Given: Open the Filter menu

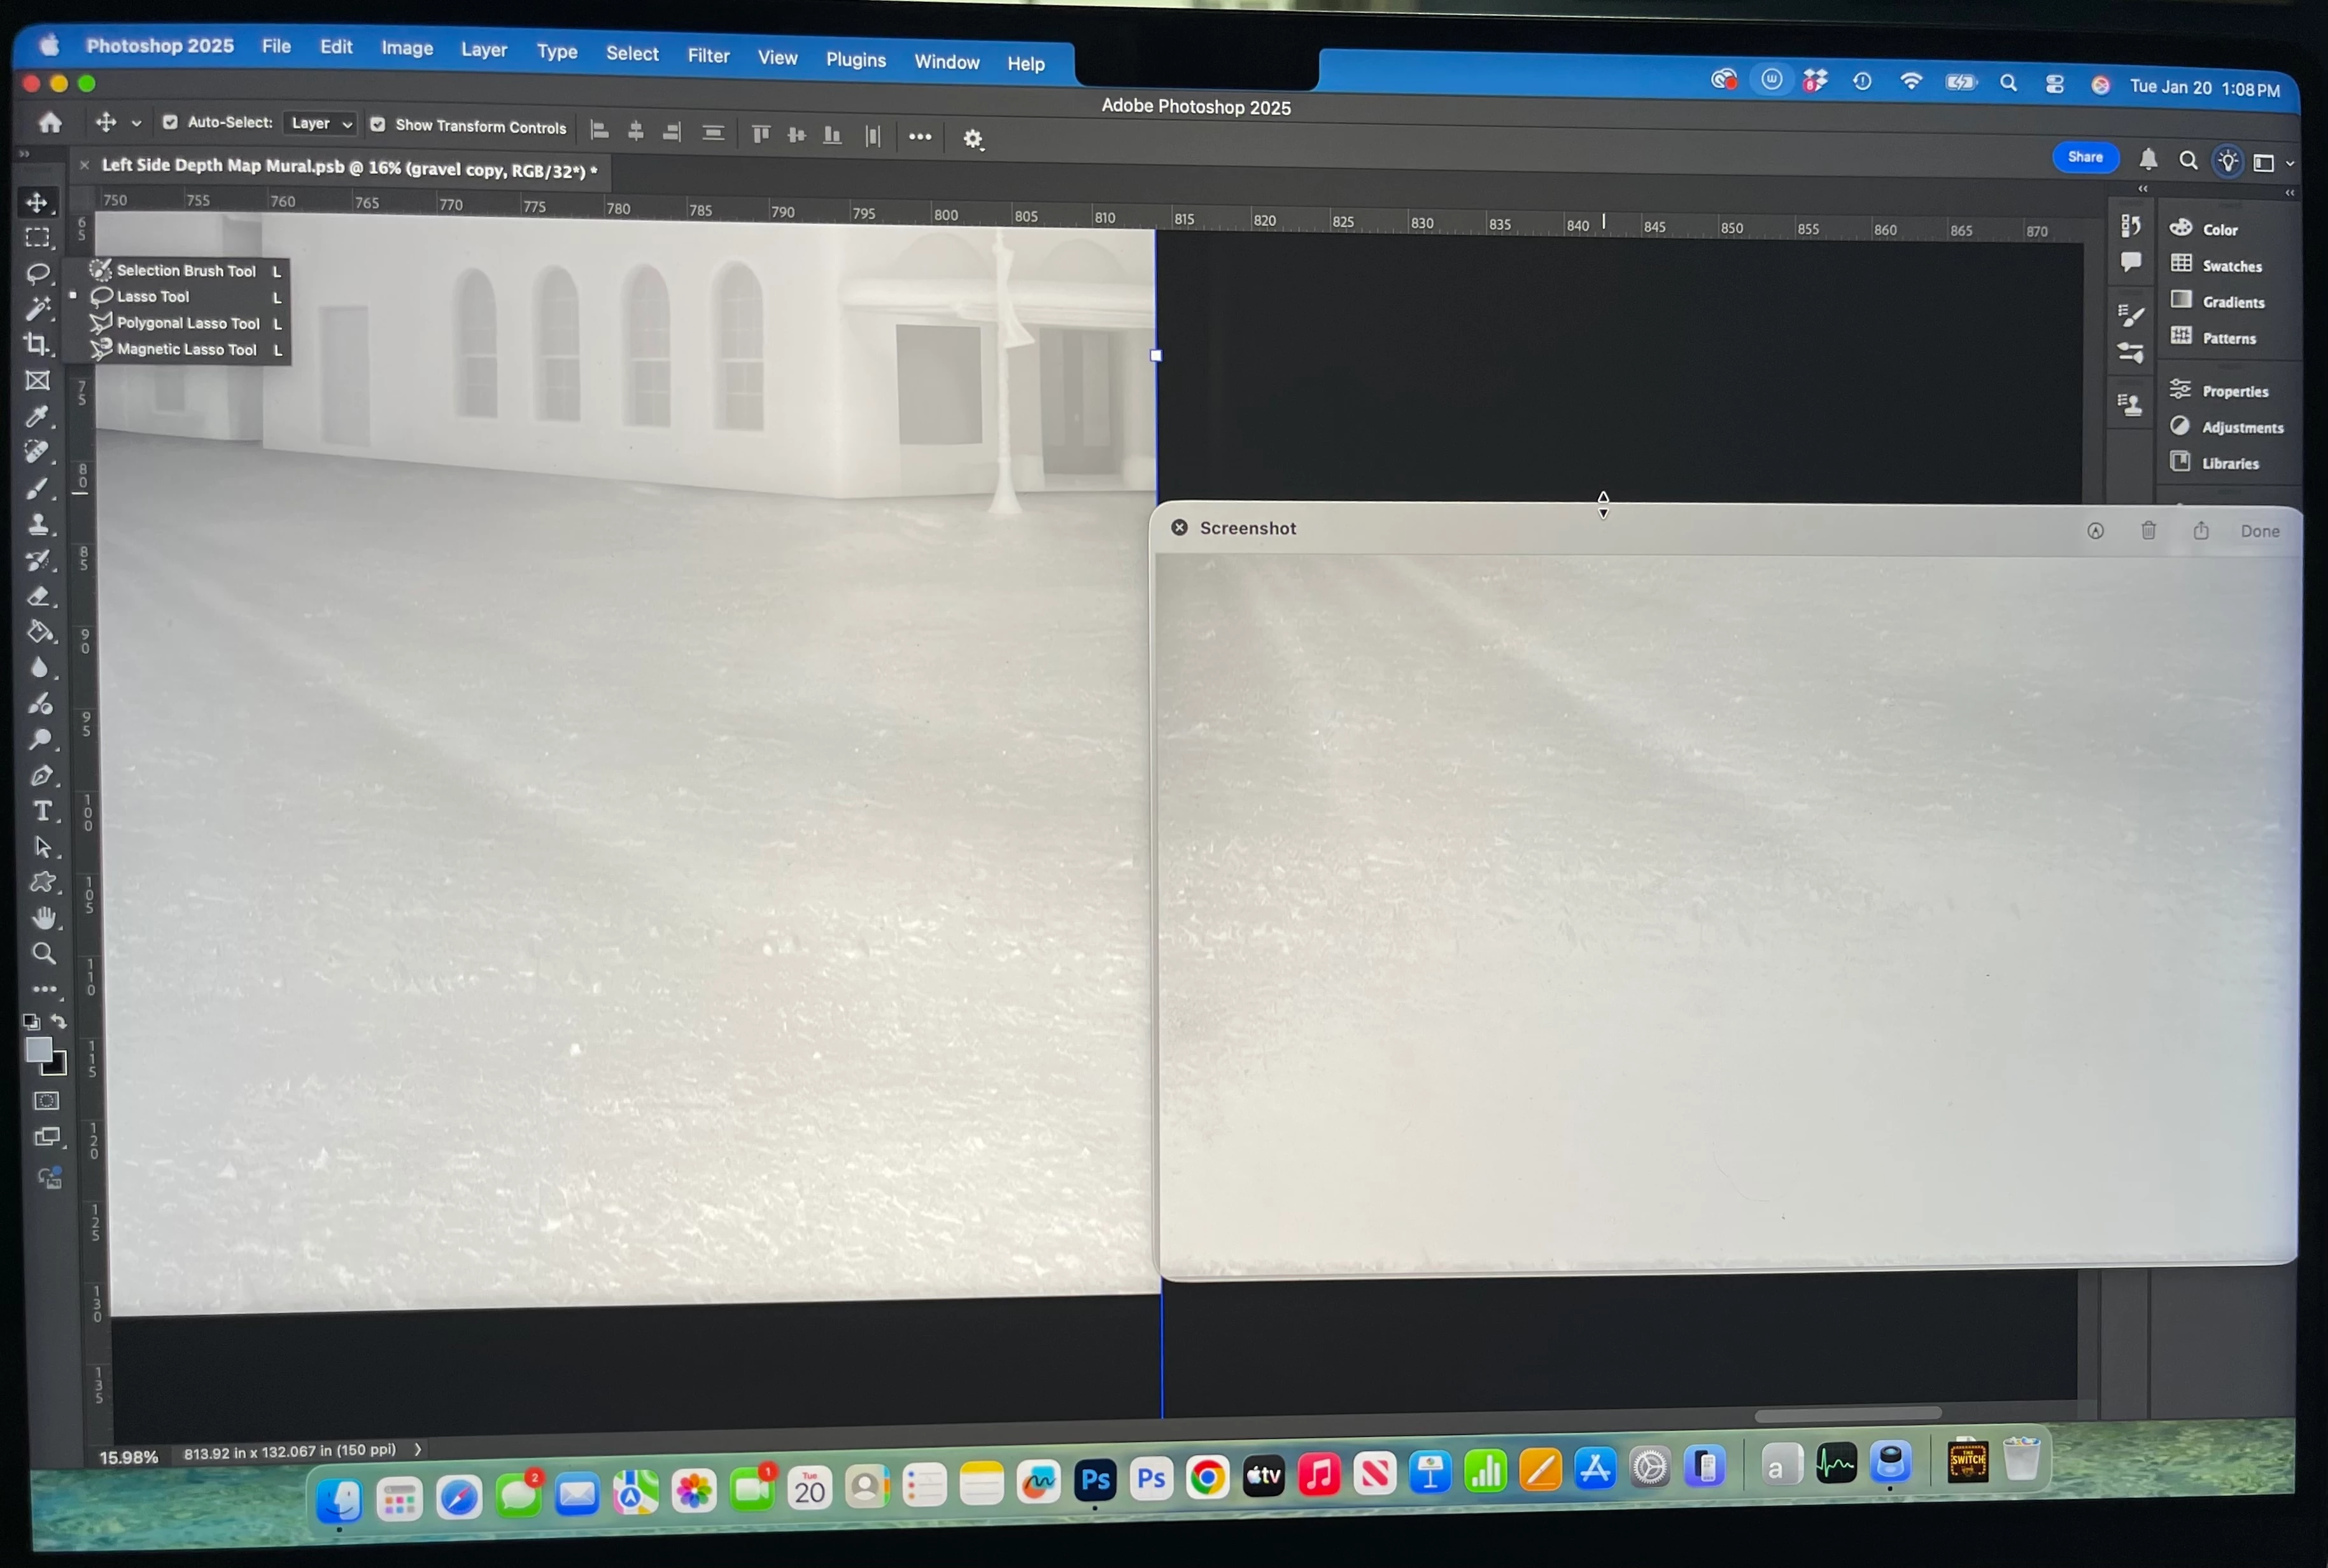Looking at the screenshot, I should (x=708, y=56).
